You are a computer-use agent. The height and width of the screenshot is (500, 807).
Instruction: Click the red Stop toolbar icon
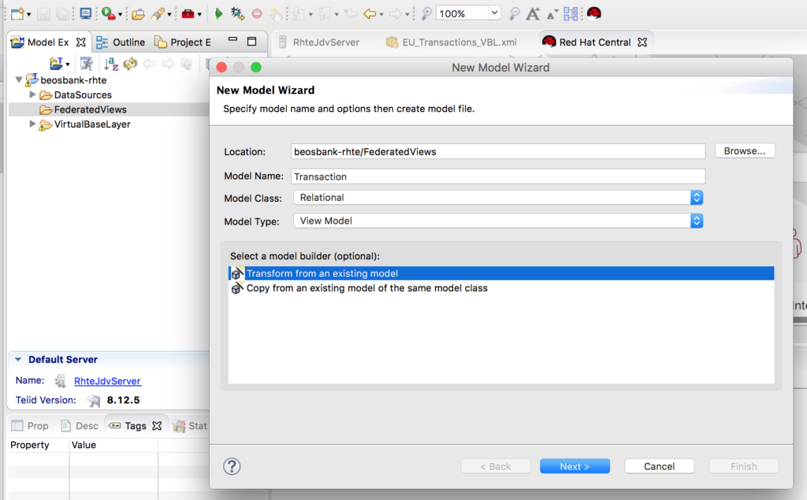pyautogui.click(x=257, y=13)
